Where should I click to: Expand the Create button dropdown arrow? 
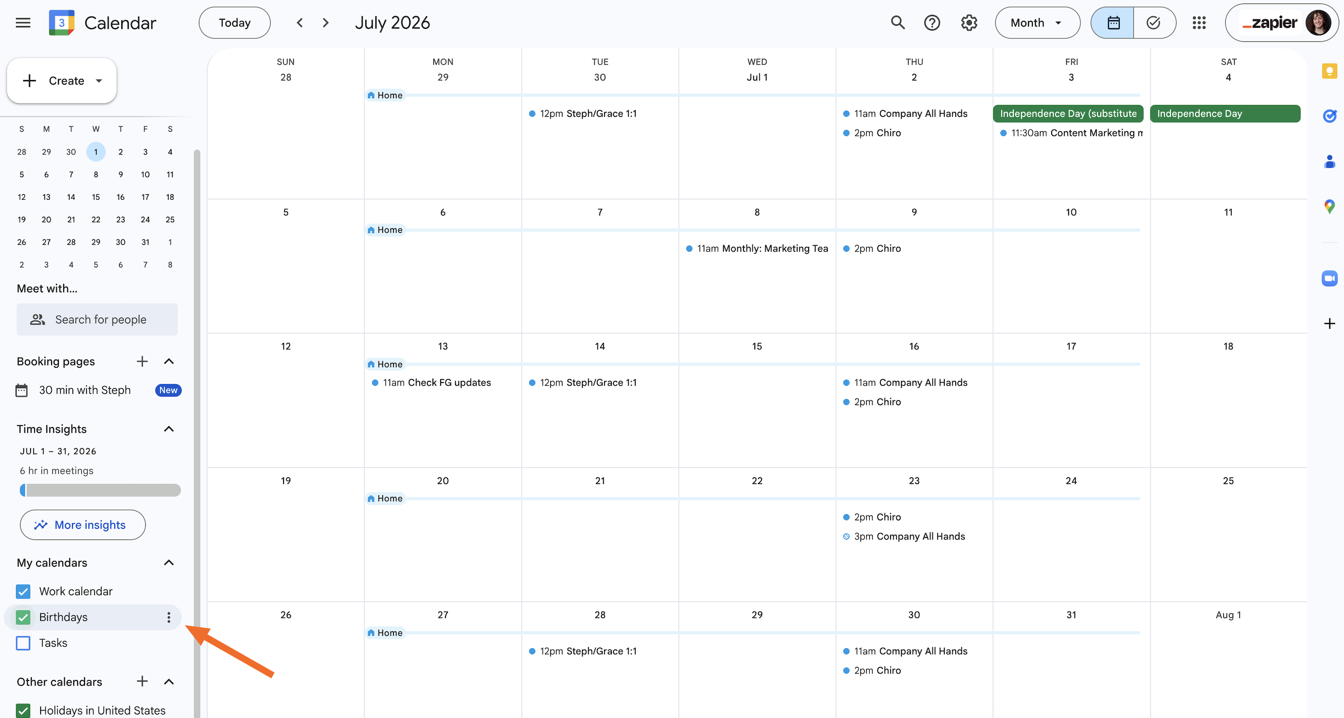point(99,81)
